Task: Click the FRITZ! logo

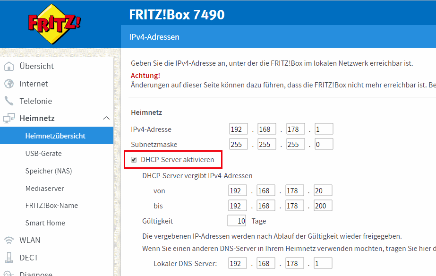Action: 54,24
